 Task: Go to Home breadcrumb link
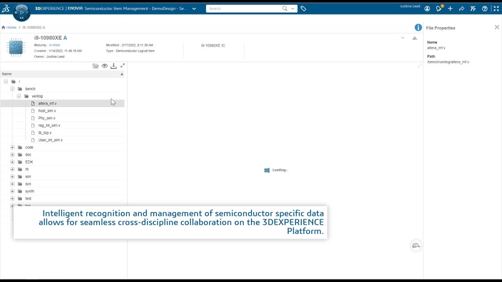click(11, 28)
